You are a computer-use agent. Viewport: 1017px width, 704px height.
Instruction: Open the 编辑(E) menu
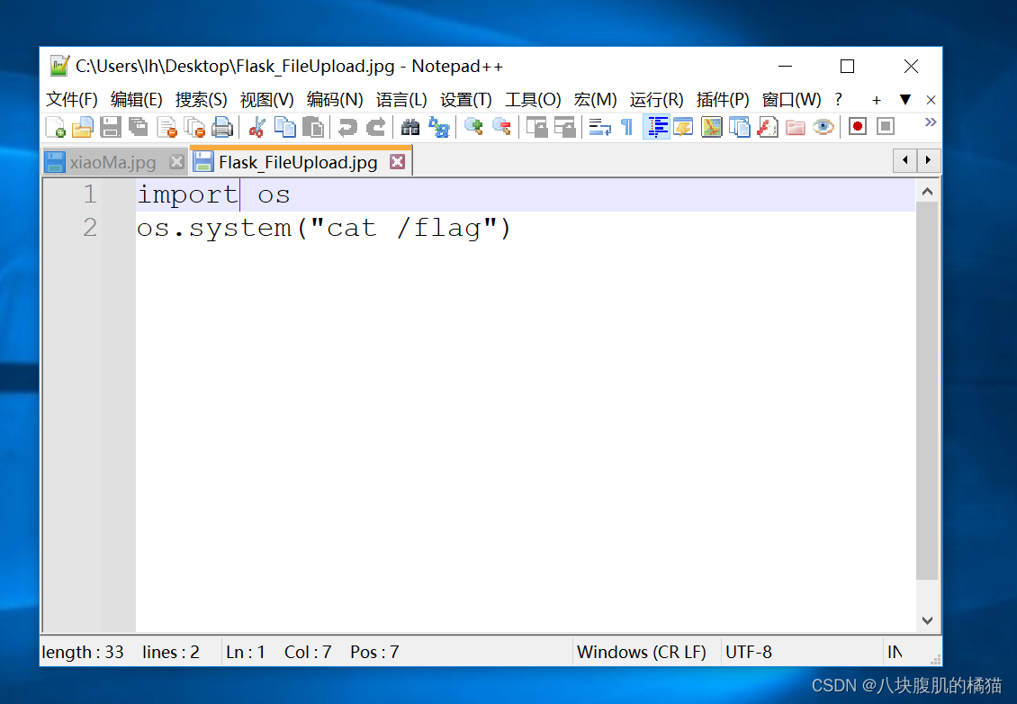(136, 99)
